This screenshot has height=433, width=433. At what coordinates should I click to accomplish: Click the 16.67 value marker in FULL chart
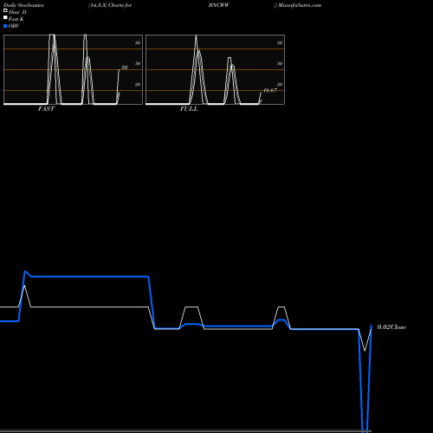coord(270,90)
